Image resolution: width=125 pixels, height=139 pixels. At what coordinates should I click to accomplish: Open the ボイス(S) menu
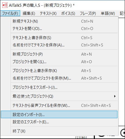(68, 13)
